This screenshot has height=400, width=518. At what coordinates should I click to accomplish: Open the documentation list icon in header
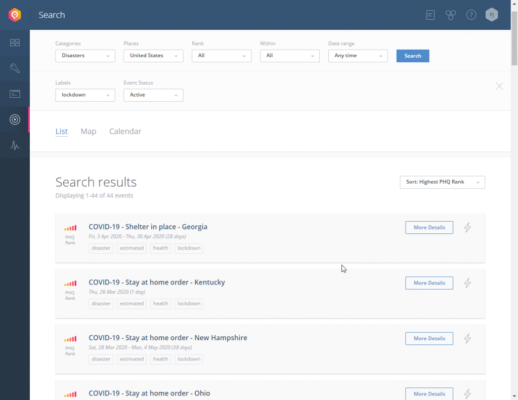430,15
